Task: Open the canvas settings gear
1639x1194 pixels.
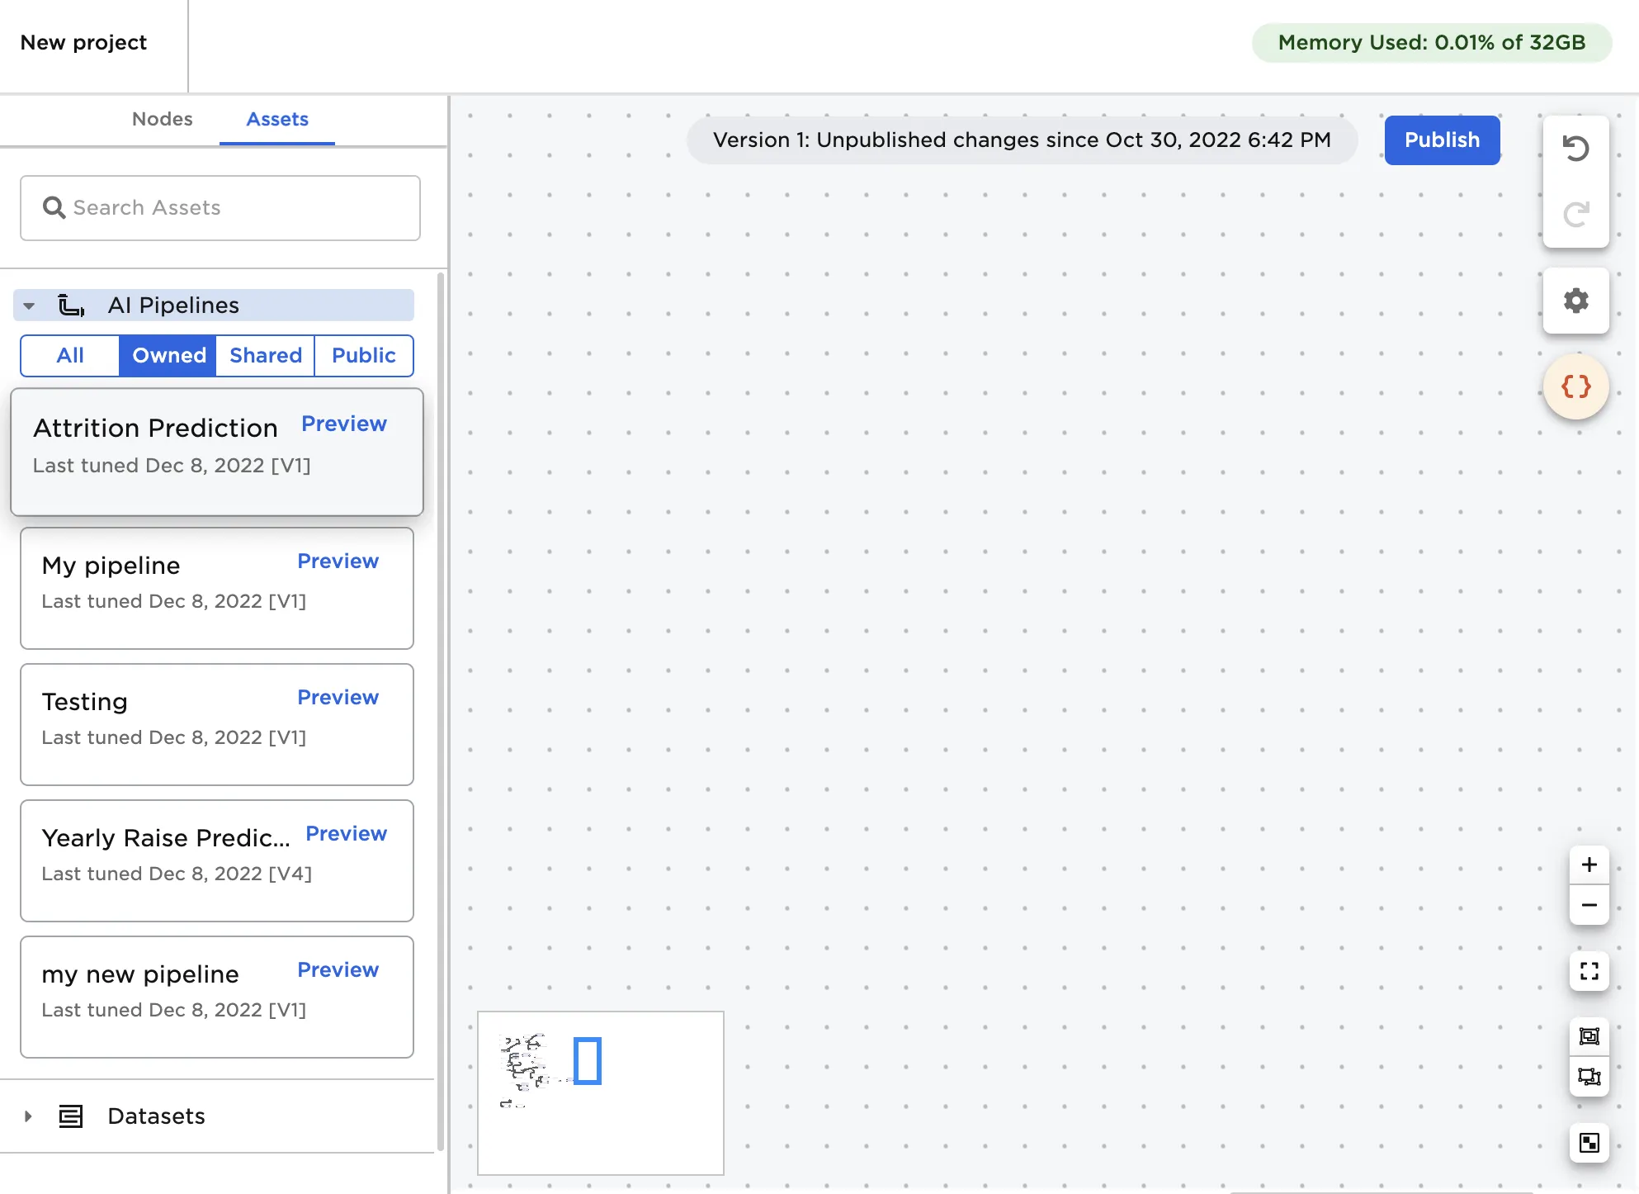Action: click(x=1576, y=301)
